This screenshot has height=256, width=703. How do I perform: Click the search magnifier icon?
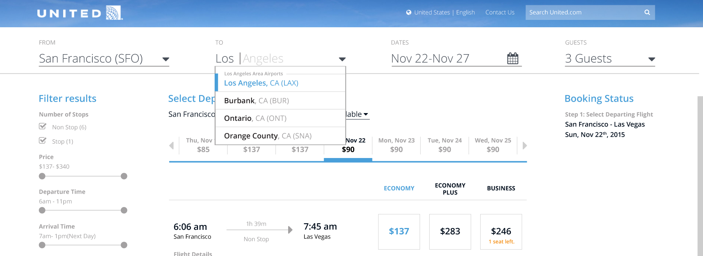(x=647, y=13)
